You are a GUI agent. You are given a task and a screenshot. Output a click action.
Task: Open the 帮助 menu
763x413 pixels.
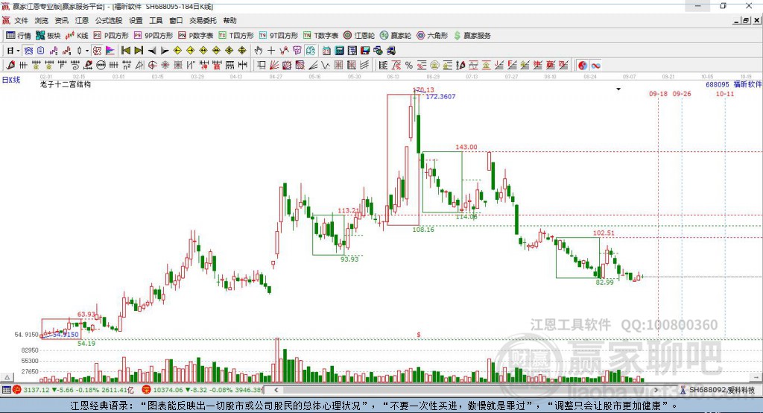[x=229, y=20]
